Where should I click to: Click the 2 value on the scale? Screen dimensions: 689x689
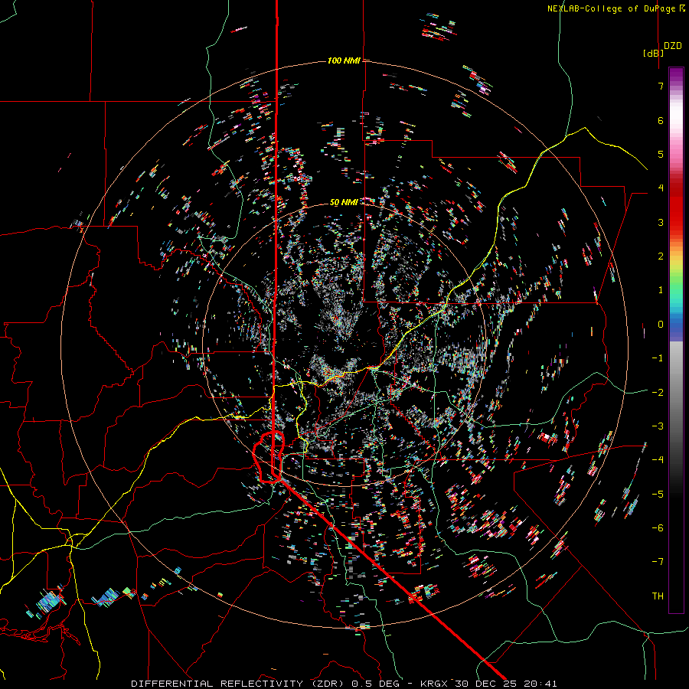(x=661, y=256)
